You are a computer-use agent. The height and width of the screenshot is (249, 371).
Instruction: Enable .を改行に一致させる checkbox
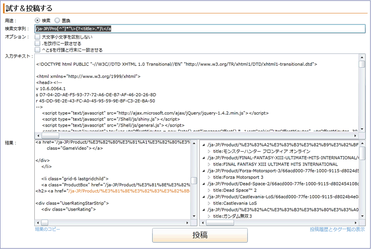click(x=38, y=43)
